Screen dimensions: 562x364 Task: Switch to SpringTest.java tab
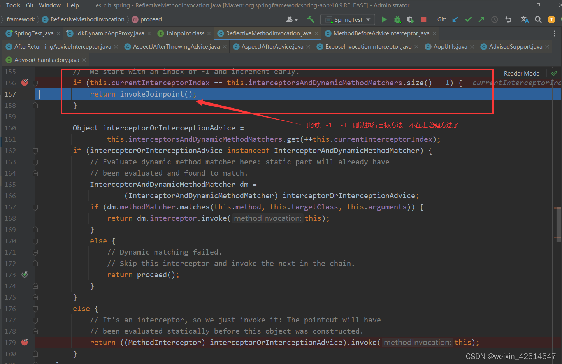[x=33, y=33]
